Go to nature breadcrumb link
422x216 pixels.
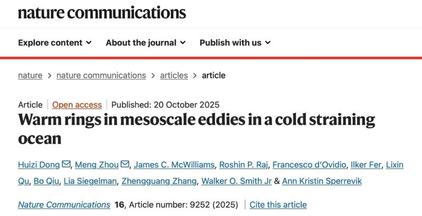[x=30, y=75]
